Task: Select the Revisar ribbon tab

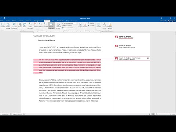Action: [47, 21]
